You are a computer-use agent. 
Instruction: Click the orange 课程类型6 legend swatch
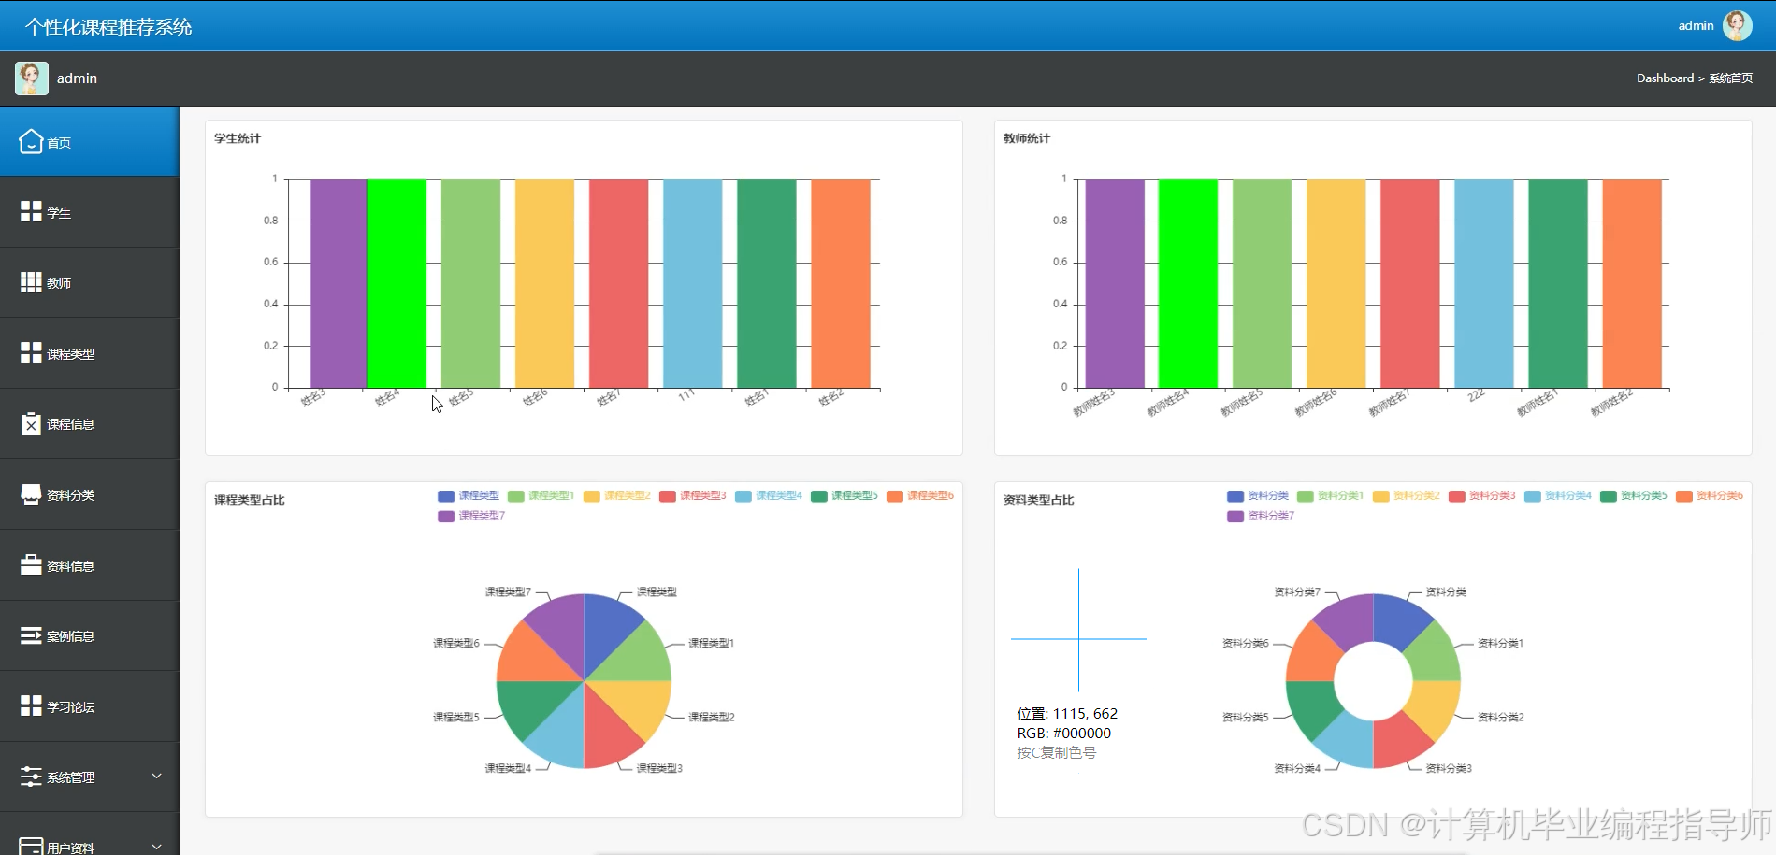895,496
